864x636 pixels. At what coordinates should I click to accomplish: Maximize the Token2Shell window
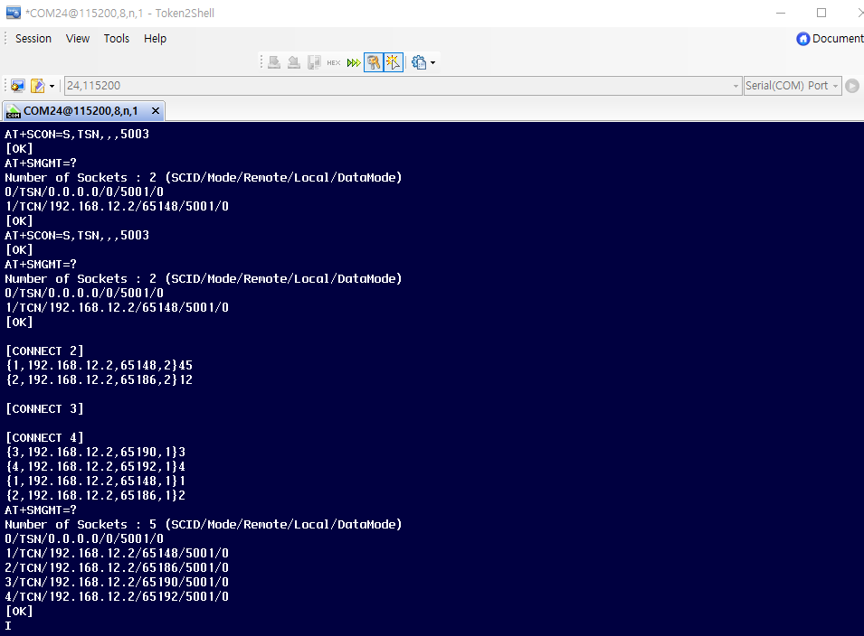(821, 13)
